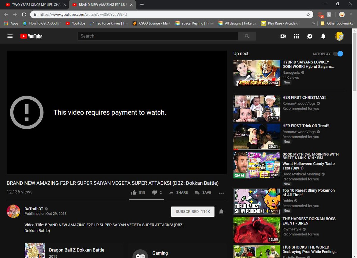
Task: Open Chrome's three-dot menu
Action: tap(351, 14)
